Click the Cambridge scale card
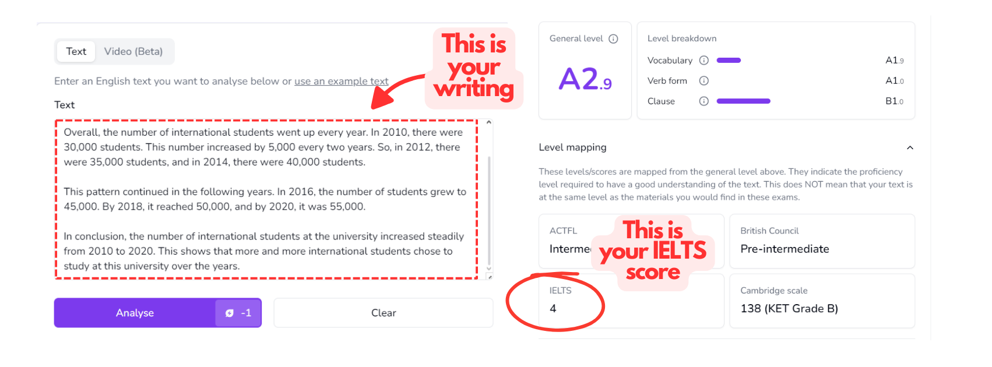The width and height of the screenshot is (992, 367). tap(822, 300)
